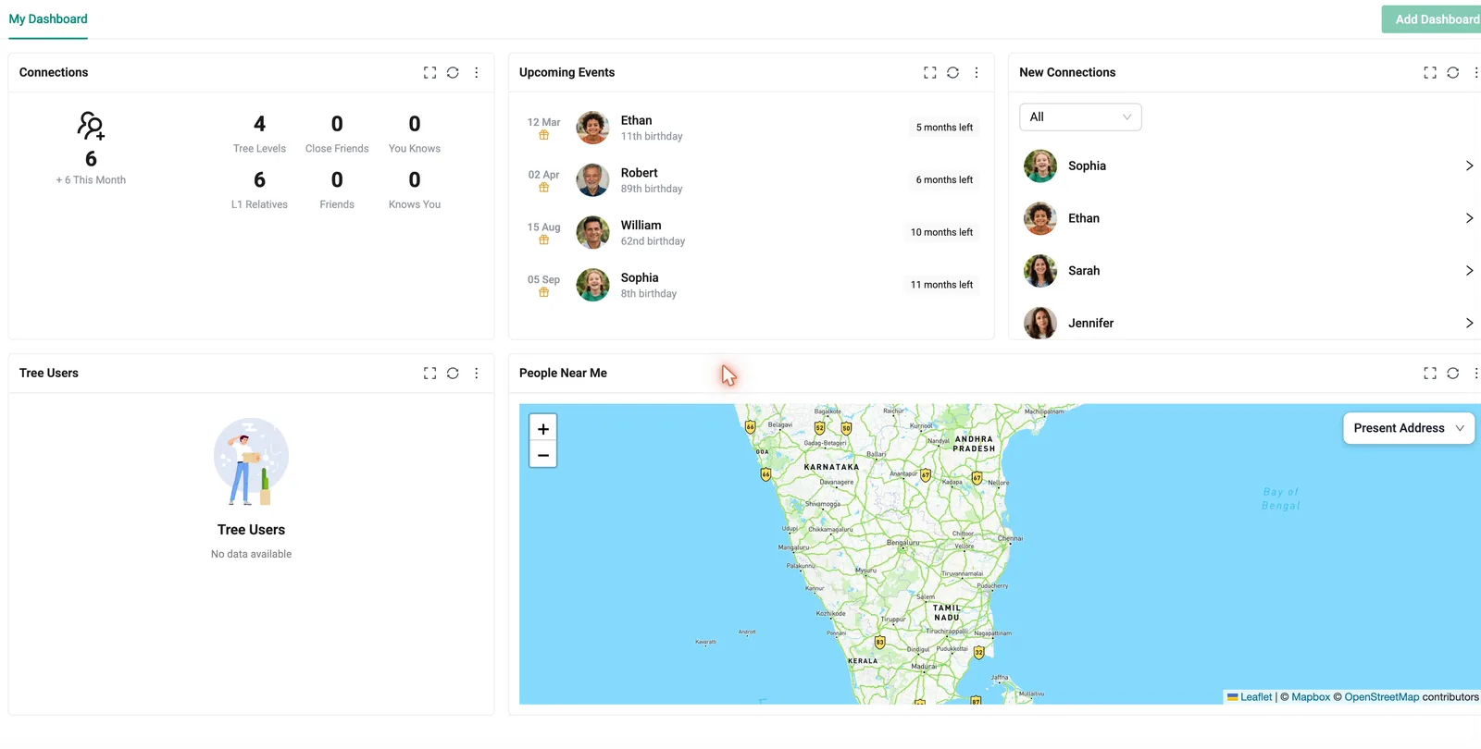
Task: Click Chennai on the map
Action: tap(1010, 538)
